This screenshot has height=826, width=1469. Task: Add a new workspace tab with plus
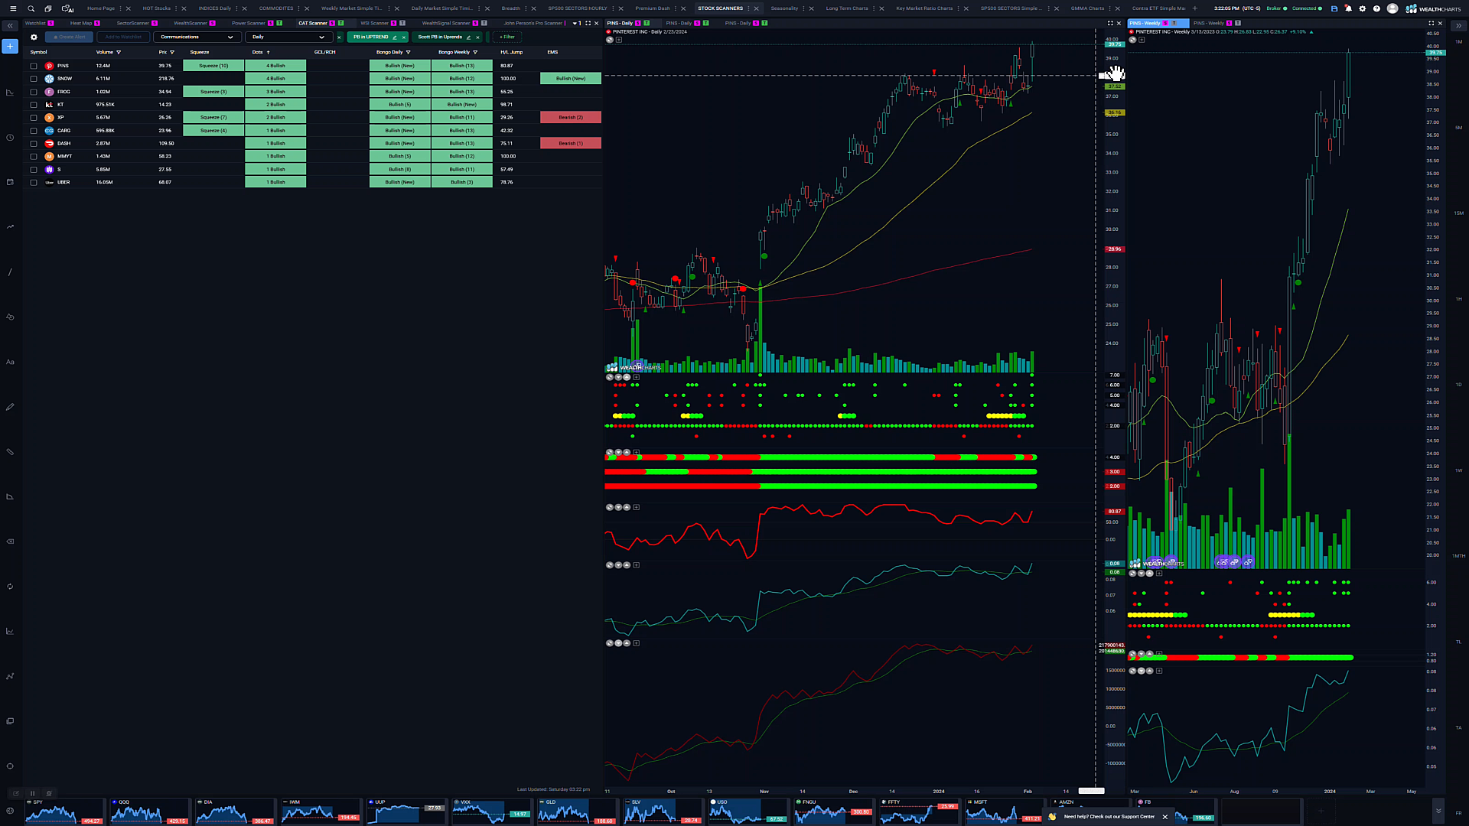[1195, 8]
